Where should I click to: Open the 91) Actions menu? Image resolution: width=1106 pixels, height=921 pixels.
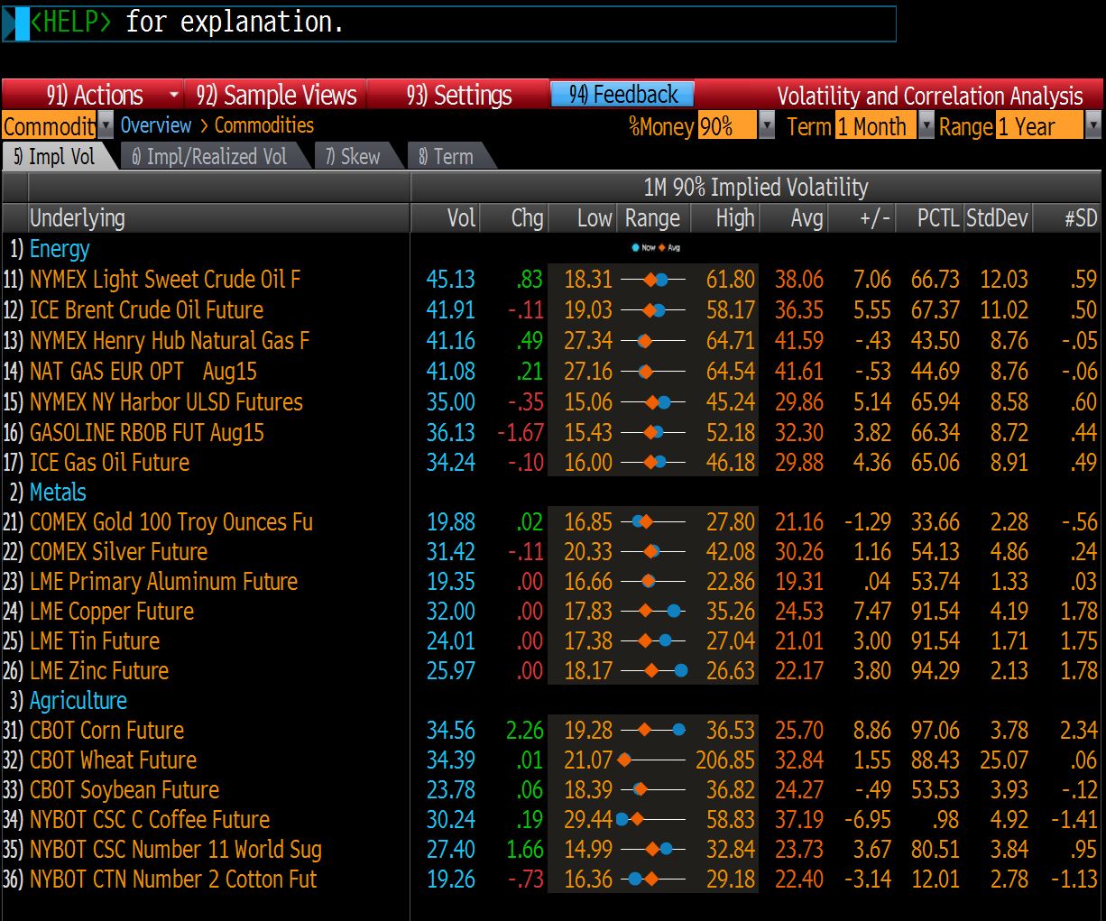(94, 95)
